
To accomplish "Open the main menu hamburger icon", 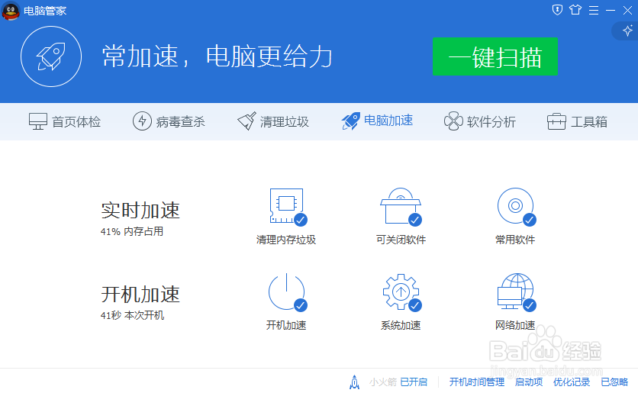I will [594, 10].
